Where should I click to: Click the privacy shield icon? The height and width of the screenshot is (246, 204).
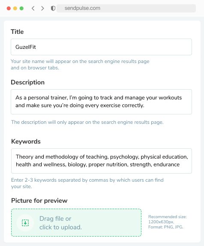[53, 8]
